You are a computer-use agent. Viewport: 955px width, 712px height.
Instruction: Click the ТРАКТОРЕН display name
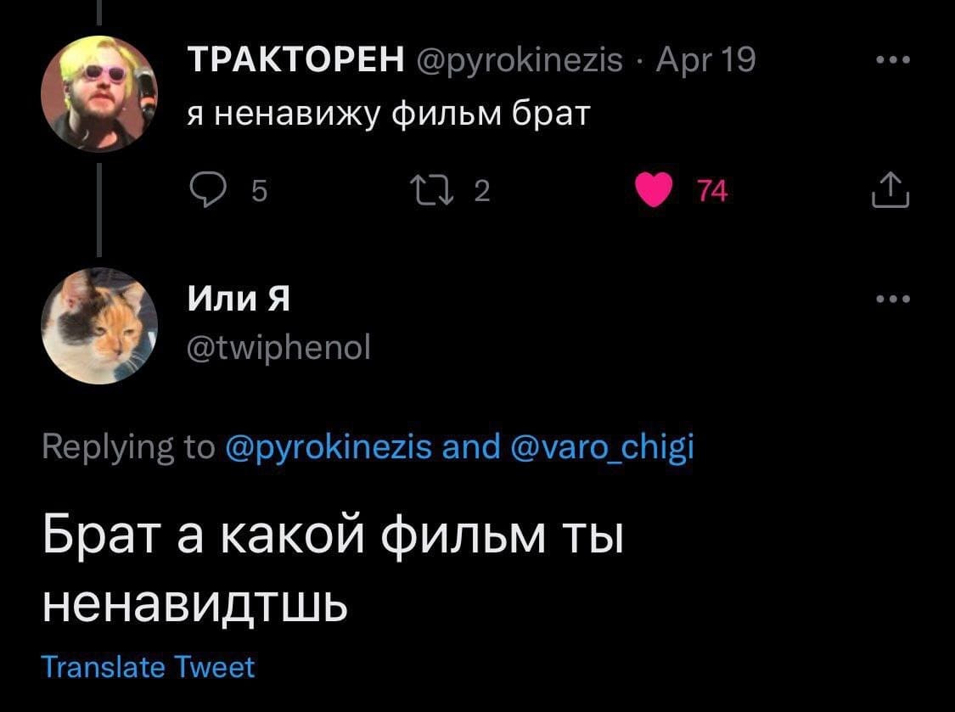pos(295,60)
